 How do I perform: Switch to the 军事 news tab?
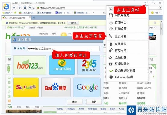coord(37,107)
